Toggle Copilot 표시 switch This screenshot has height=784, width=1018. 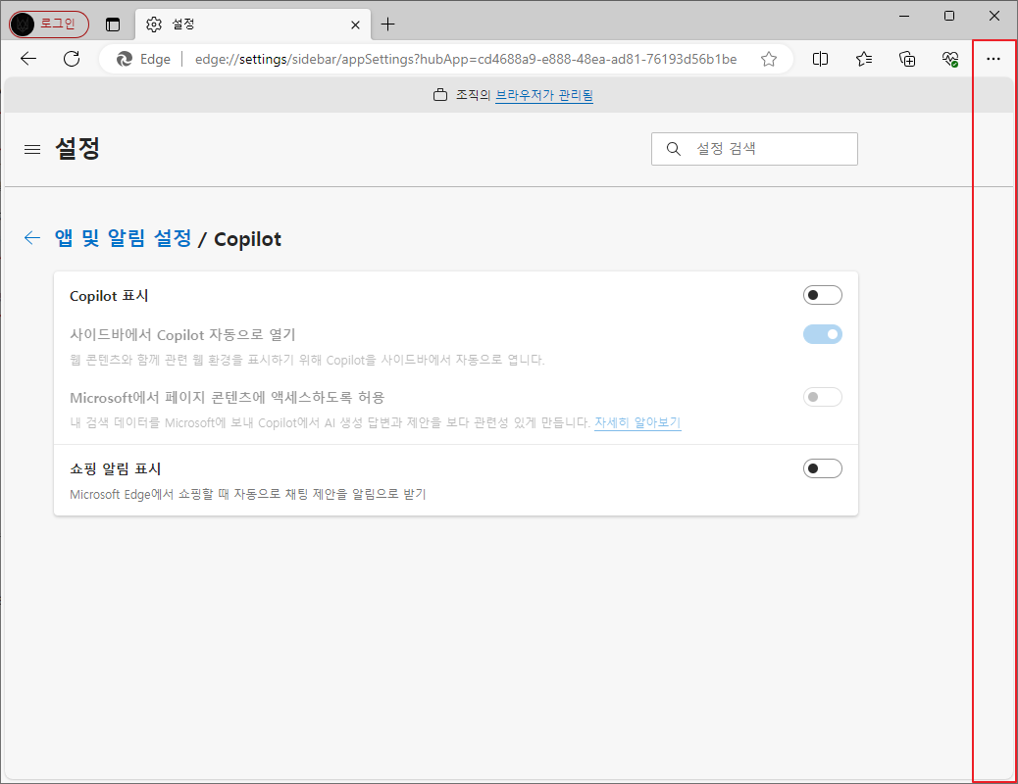pos(823,295)
